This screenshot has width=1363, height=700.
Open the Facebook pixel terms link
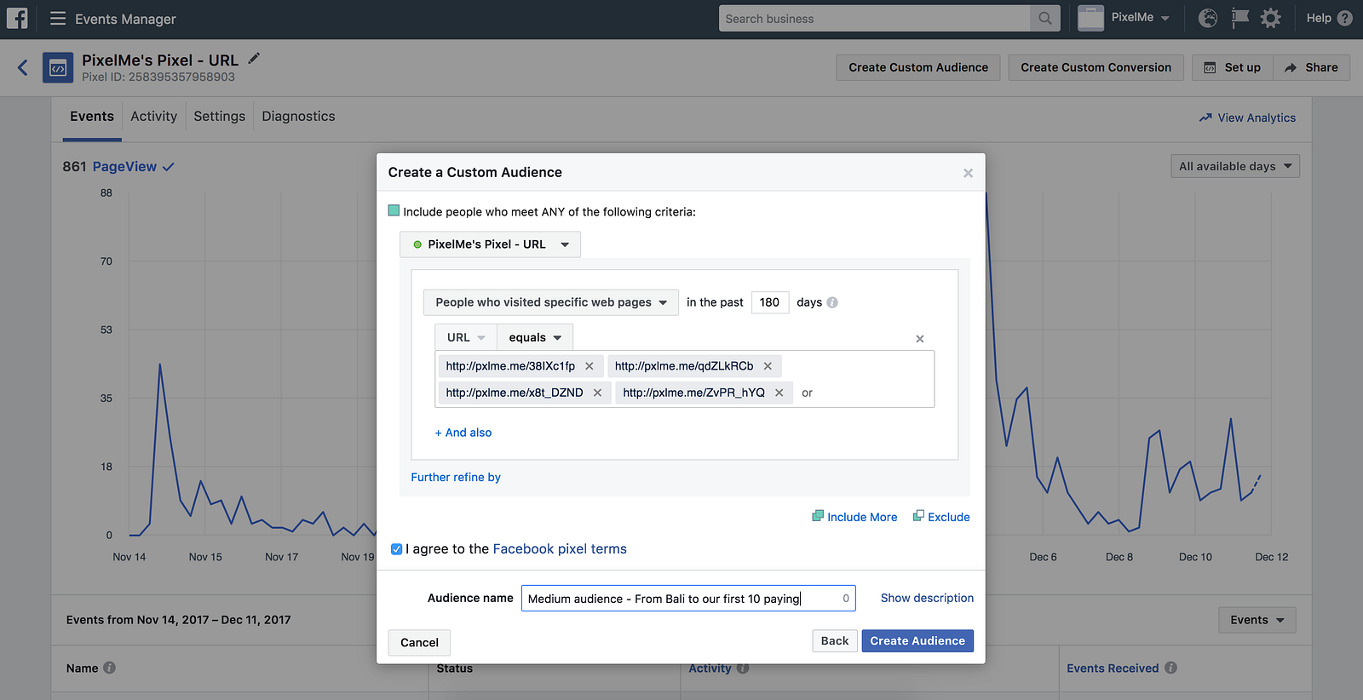(x=560, y=549)
